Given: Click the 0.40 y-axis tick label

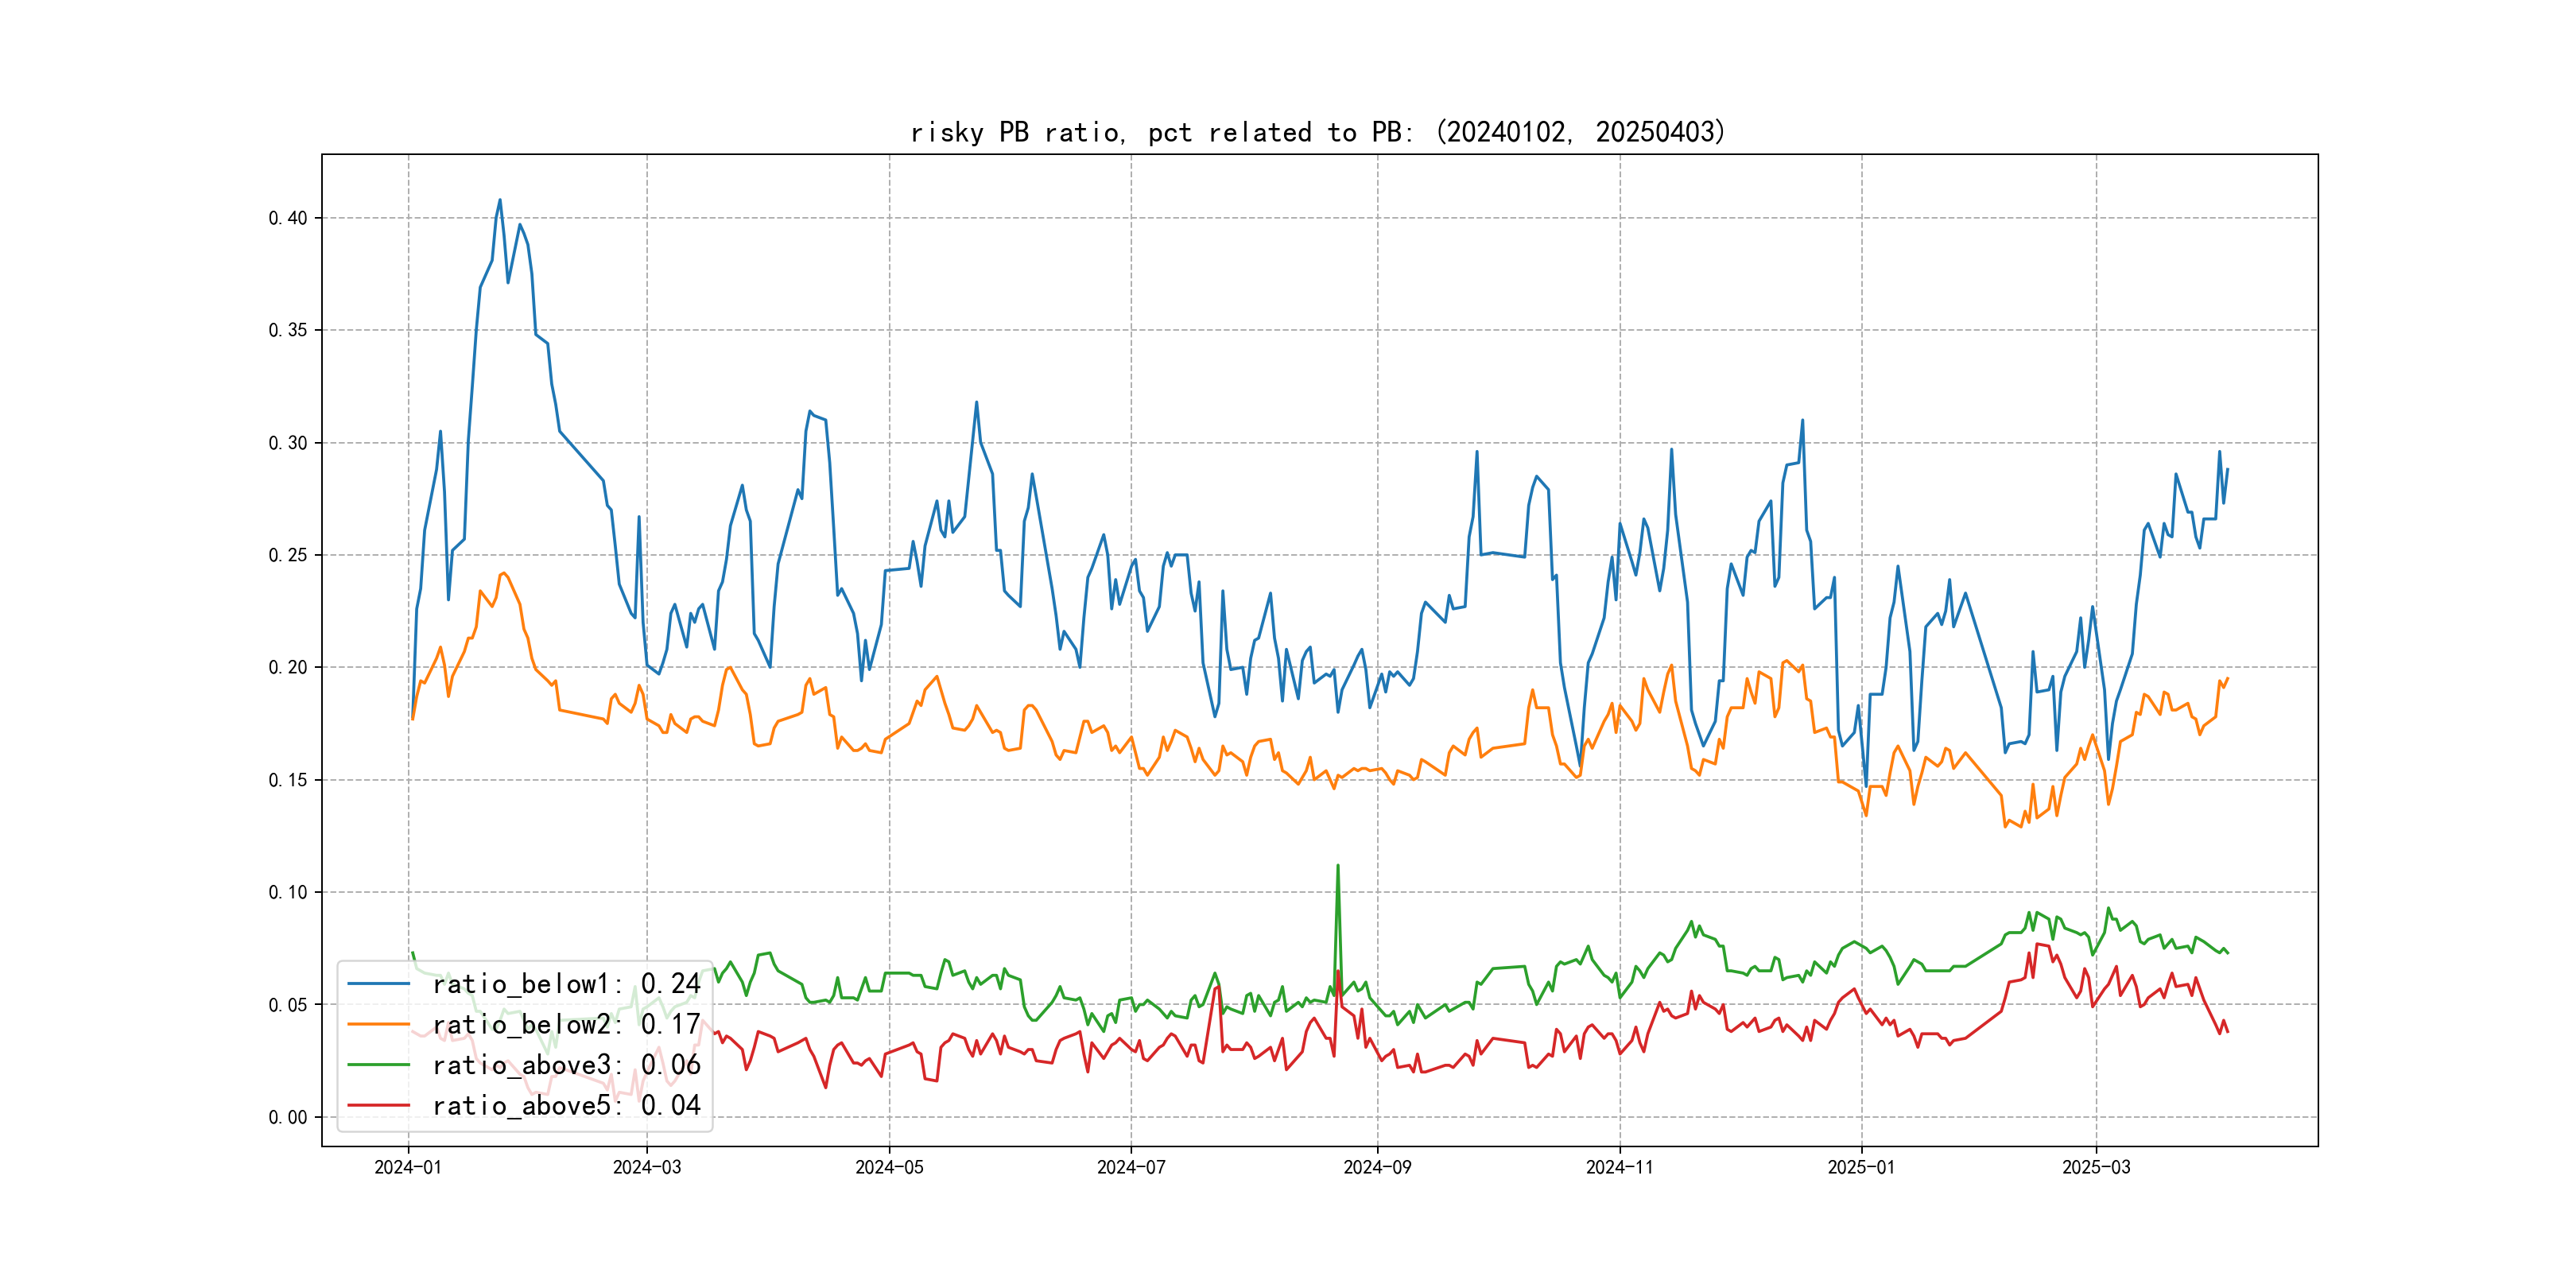Looking at the screenshot, I should pyautogui.click(x=288, y=218).
